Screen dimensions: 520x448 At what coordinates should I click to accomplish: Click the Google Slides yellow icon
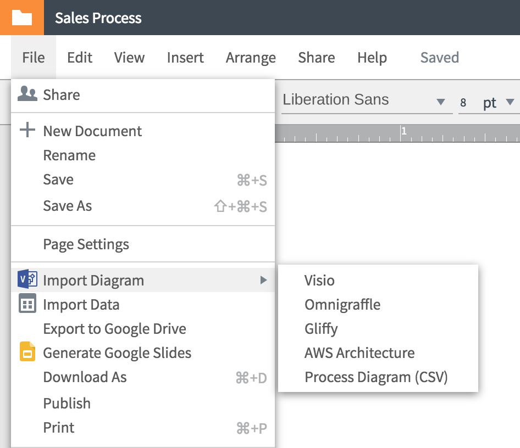tap(27, 352)
